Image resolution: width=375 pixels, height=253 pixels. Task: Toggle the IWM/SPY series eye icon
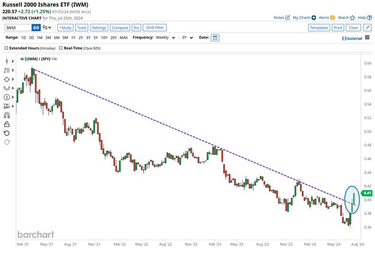(x=23, y=59)
